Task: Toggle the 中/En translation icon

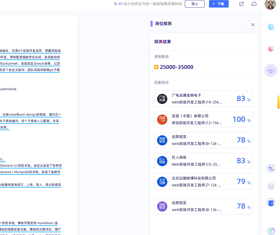Action: click(x=271, y=168)
